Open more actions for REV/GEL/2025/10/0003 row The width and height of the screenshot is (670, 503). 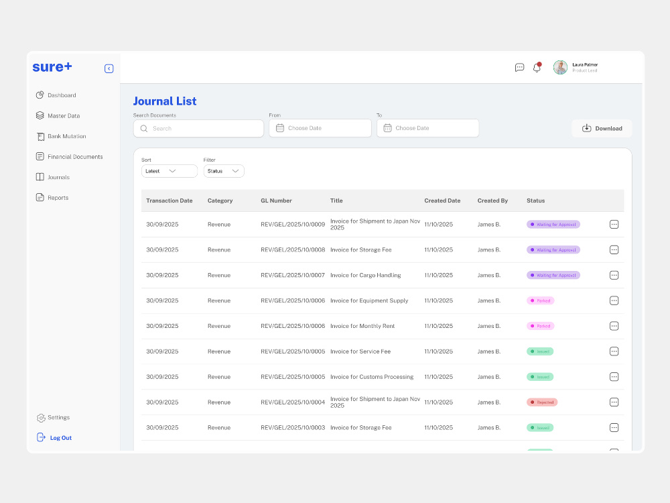tap(614, 427)
